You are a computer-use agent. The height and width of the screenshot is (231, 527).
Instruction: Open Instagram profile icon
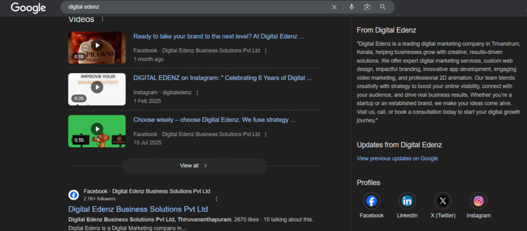coord(479,201)
